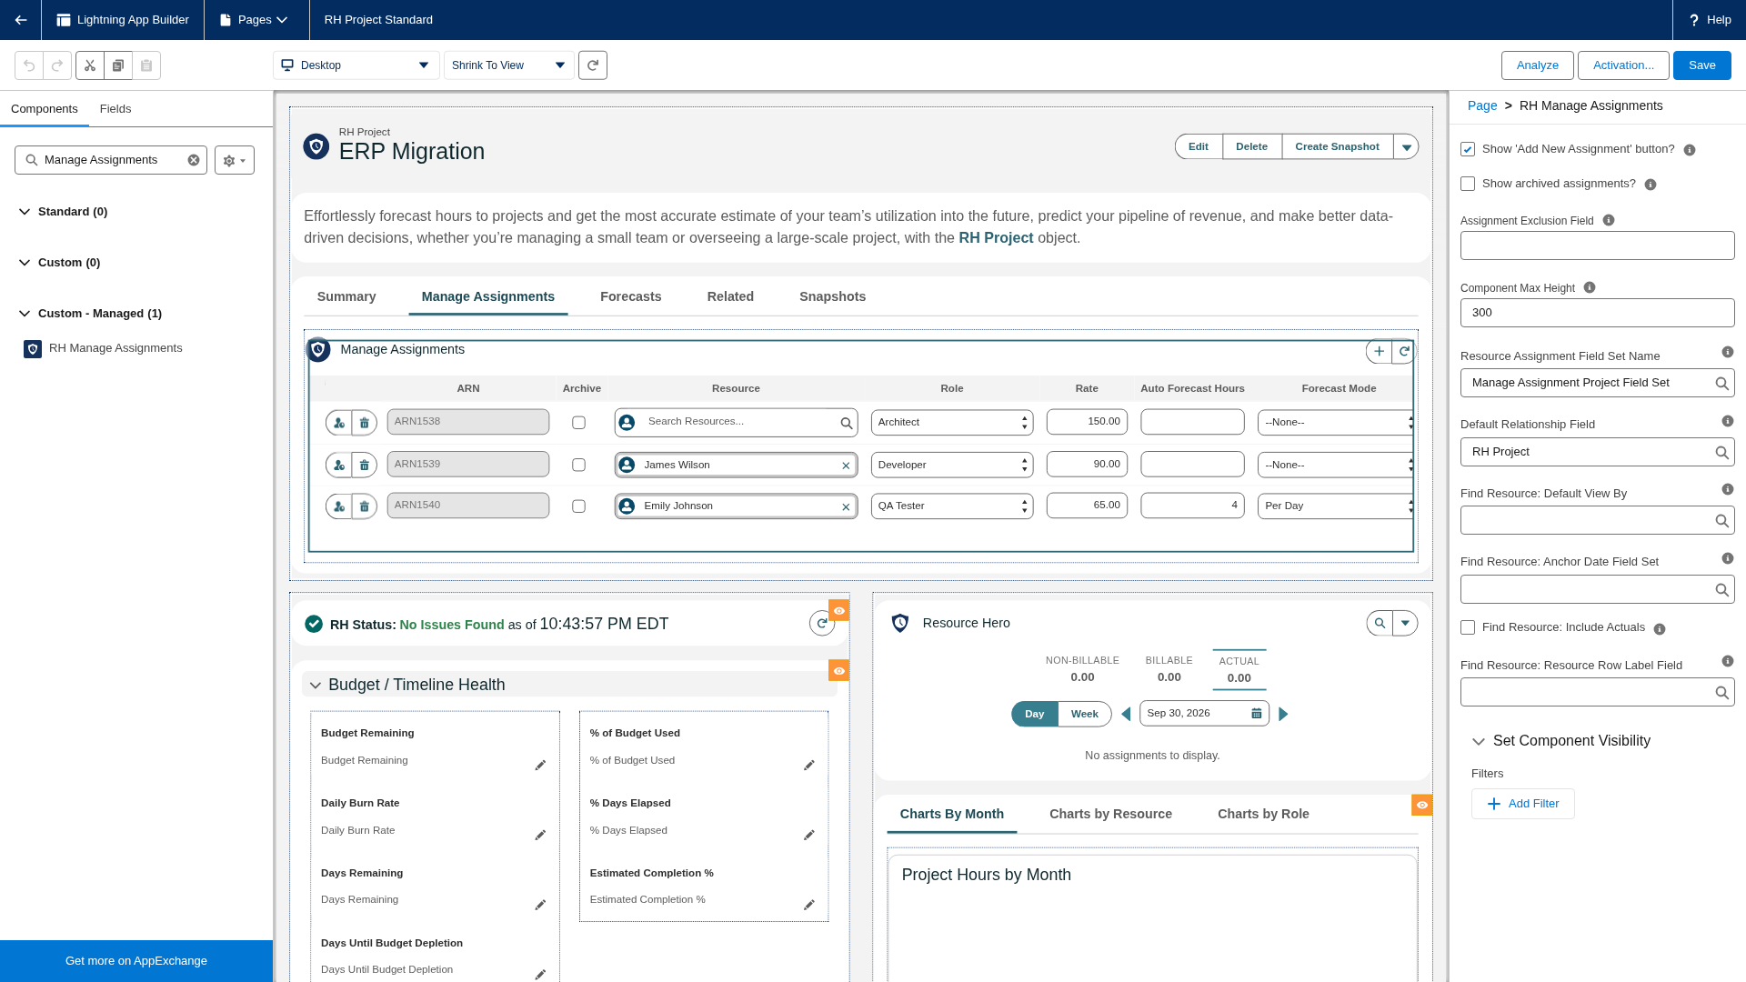
Task: Toggle 'Add New Assignment' button checkbox
Action: pyautogui.click(x=1468, y=149)
